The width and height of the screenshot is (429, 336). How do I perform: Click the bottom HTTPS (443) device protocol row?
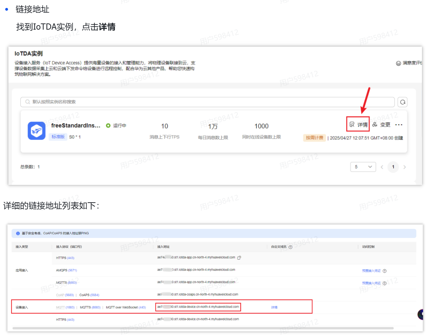click(65, 320)
